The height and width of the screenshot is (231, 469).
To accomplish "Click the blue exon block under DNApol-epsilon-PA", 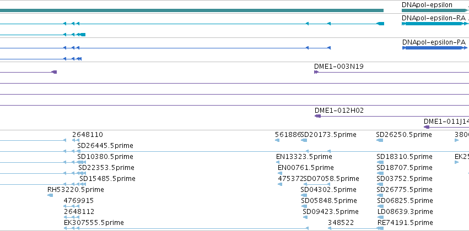I will point(434,48).
